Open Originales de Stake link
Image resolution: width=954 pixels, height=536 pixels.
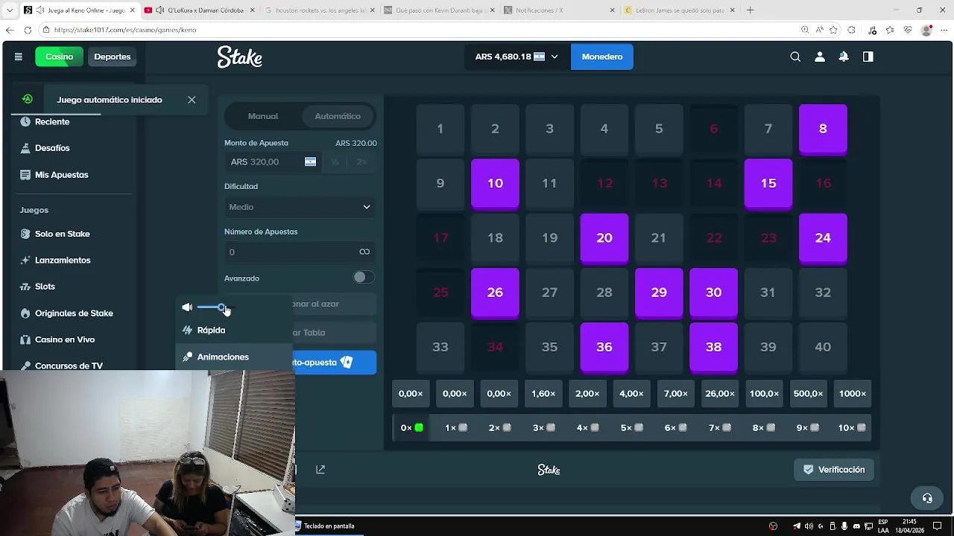(75, 313)
